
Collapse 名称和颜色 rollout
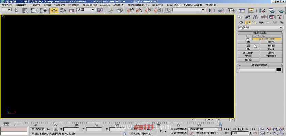[x=260, y=65]
